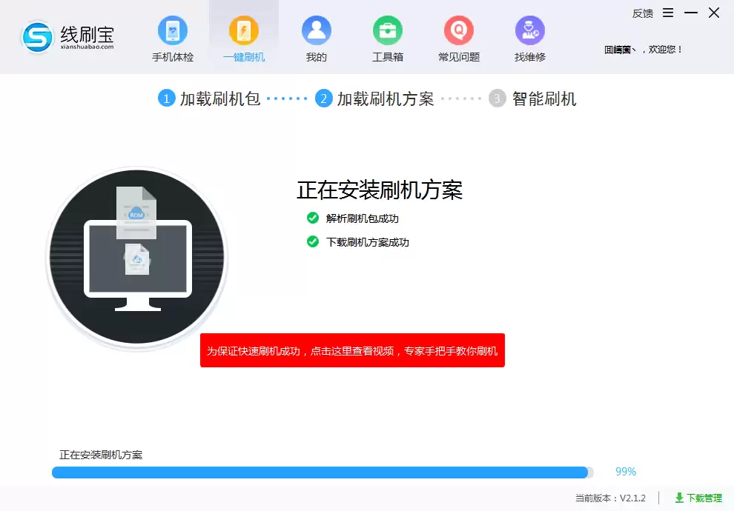This screenshot has height=511, width=734.
Task: Click the 反馈 feedback link
Action: click(643, 13)
